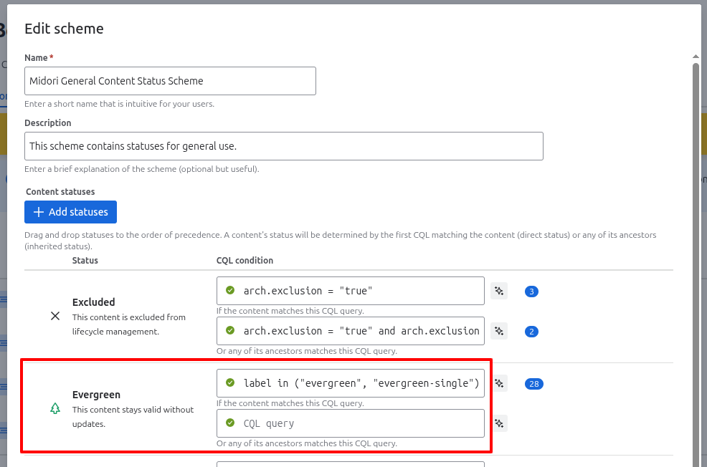
Task: Click the wand icon beside Evergreen label query
Action: point(499,383)
